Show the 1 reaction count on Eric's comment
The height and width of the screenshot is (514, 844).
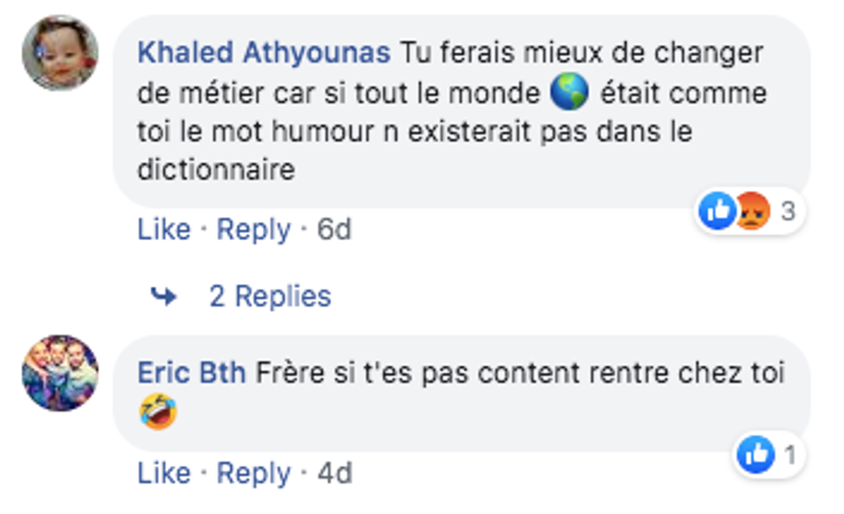tap(789, 455)
